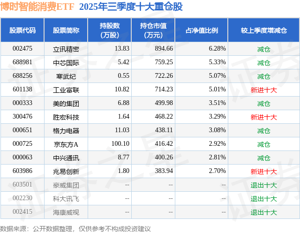Click market value 499.98
Image resolution: width=300 pixels, height=233 pixels.
(164, 103)
